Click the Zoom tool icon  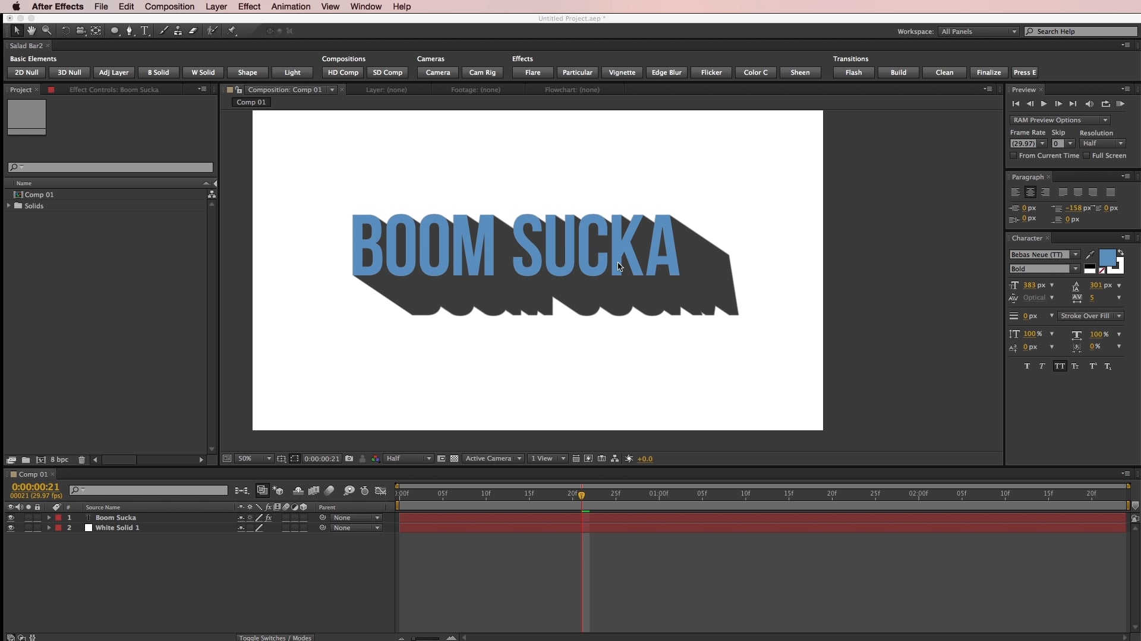[x=45, y=30]
